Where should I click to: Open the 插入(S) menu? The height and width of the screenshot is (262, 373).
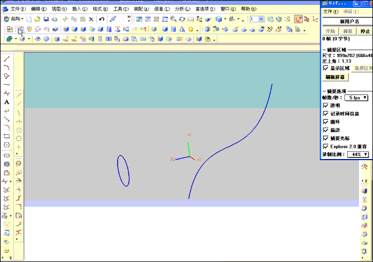tap(80, 9)
